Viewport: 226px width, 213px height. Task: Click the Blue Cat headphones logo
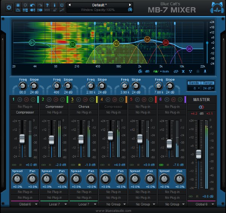point(215,8)
